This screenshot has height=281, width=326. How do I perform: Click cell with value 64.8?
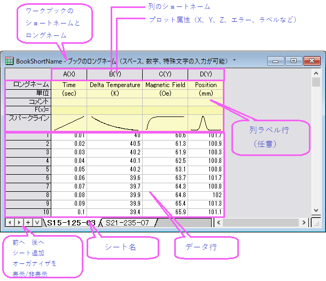tap(165, 195)
